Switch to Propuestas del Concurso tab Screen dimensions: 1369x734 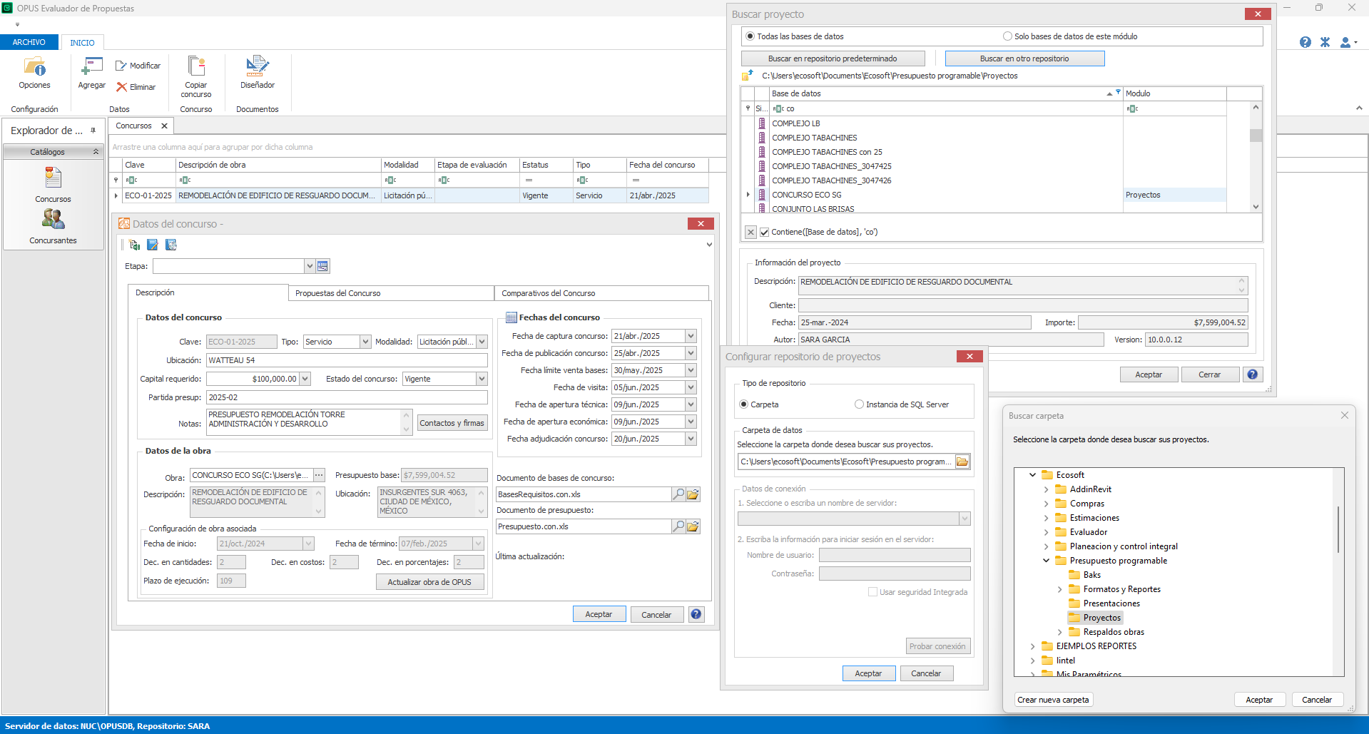click(391, 293)
